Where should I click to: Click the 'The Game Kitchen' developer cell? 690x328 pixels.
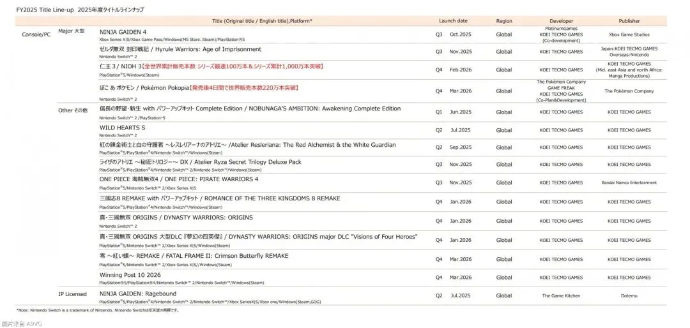(561, 296)
